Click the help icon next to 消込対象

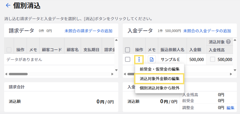(228, 42)
